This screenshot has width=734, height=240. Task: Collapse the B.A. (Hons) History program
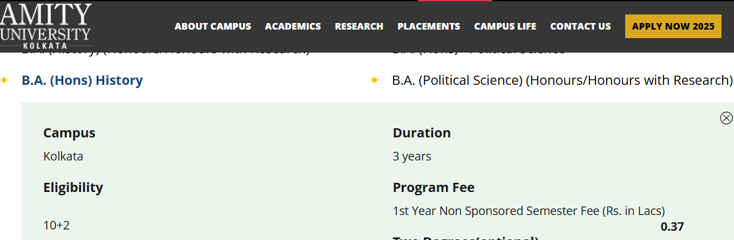tap(82, 80)
